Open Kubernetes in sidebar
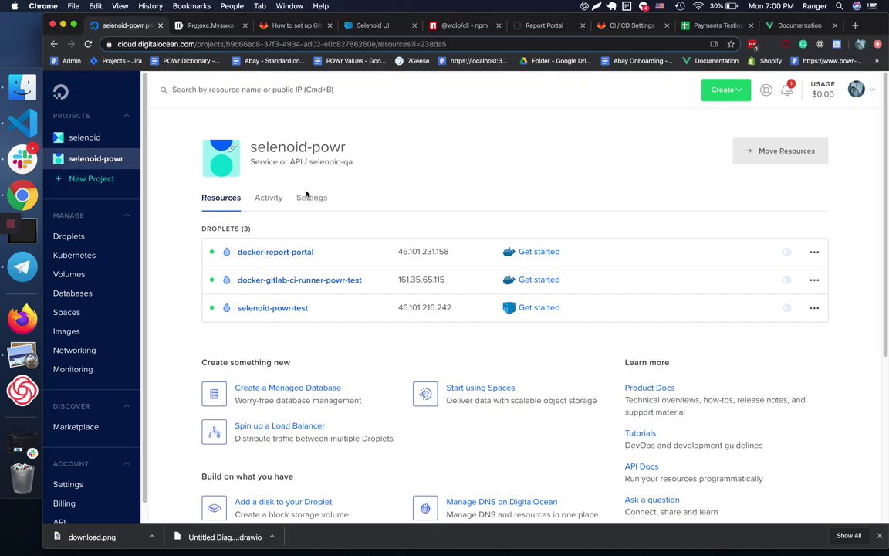Image resolution: width=889 pixels, height=556 pixels. (x=74, y=256)
